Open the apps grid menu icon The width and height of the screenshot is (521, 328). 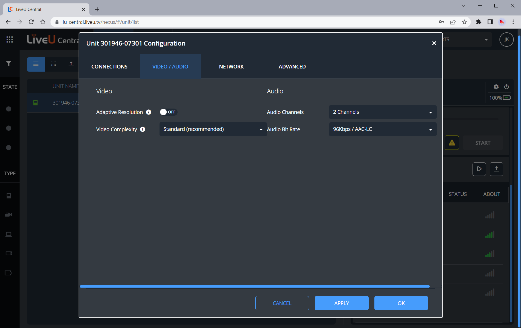tap(10, 40)
